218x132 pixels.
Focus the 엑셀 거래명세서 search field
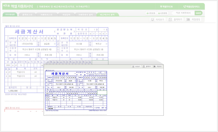183,13
